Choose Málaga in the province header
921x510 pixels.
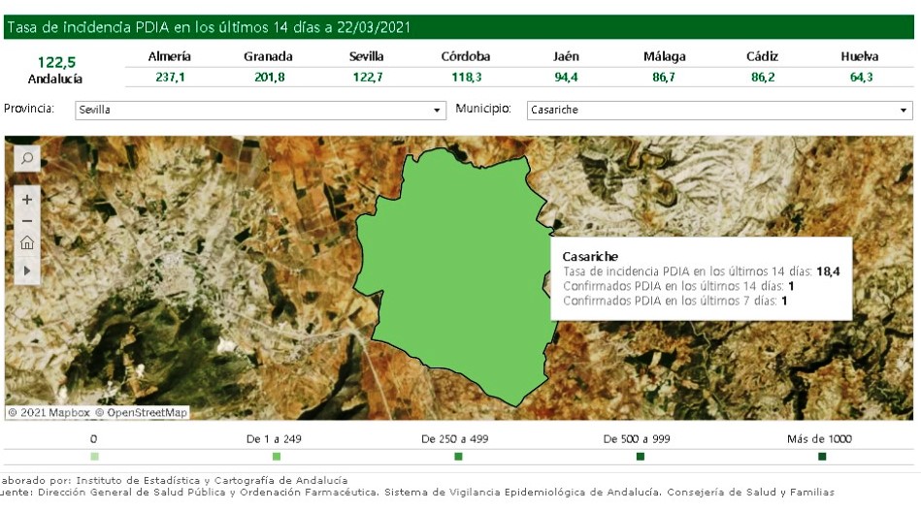pyautogui.click(x=664, y=57)
